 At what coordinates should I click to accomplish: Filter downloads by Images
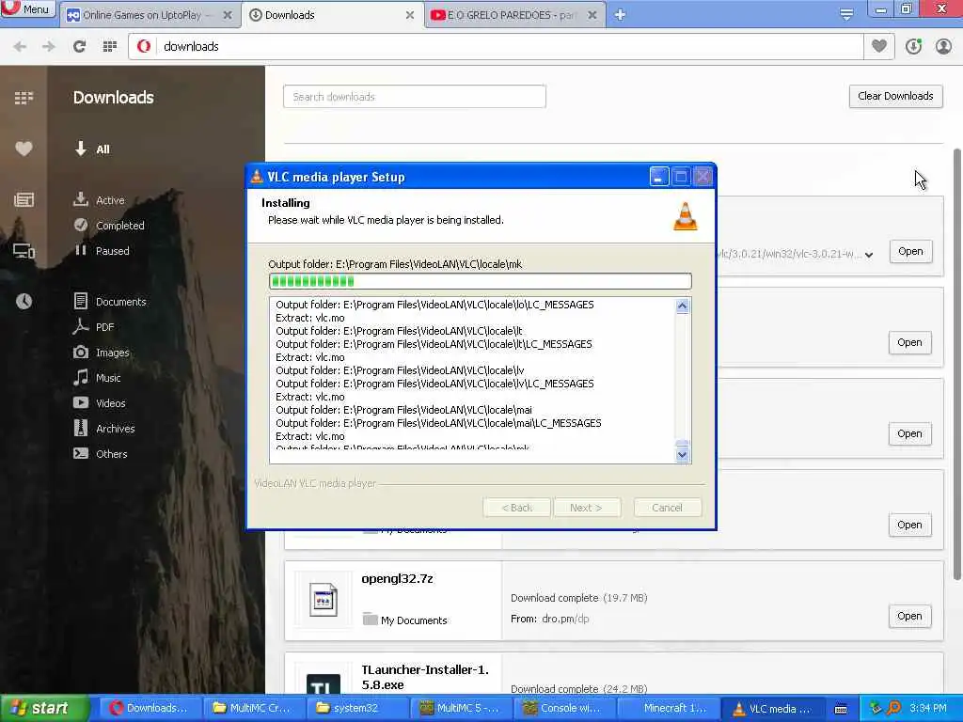pyautogui.click(x=102, y=353)
